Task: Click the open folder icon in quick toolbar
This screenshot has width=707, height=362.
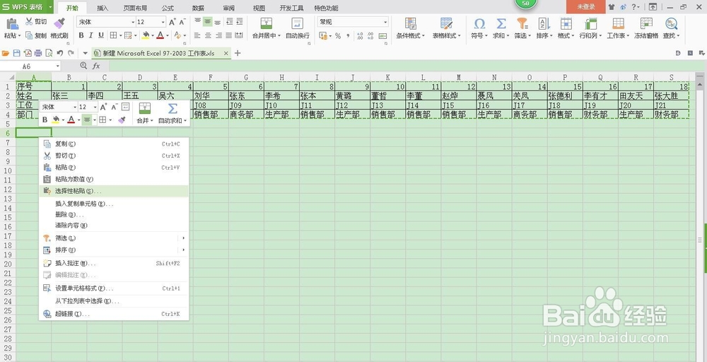Action: pos(6,53)
